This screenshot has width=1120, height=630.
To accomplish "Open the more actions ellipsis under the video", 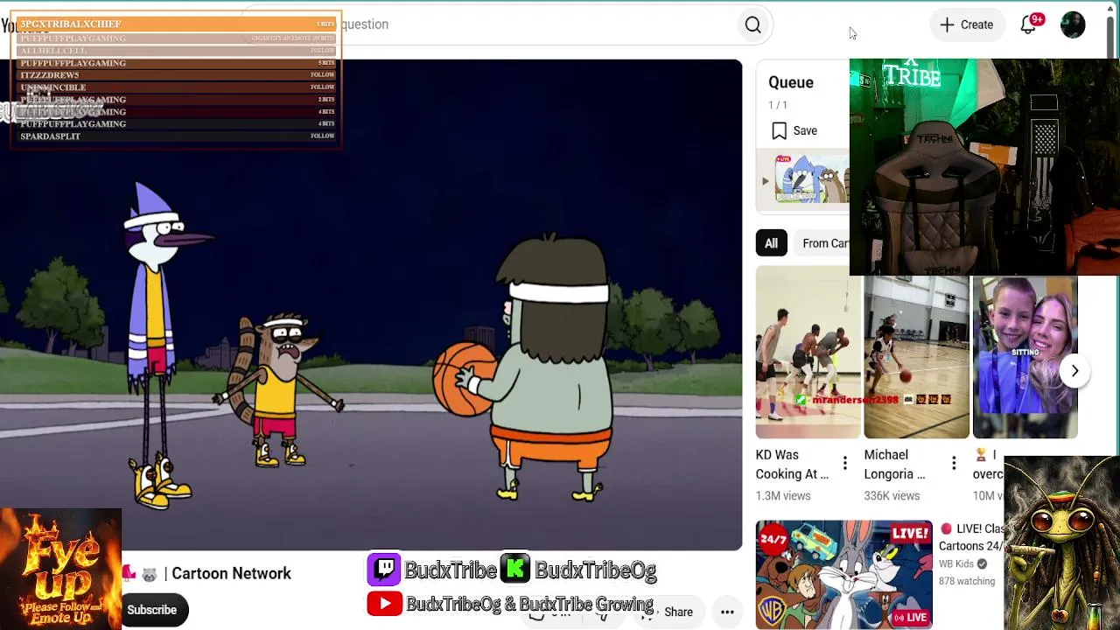I will pos(727,612).
